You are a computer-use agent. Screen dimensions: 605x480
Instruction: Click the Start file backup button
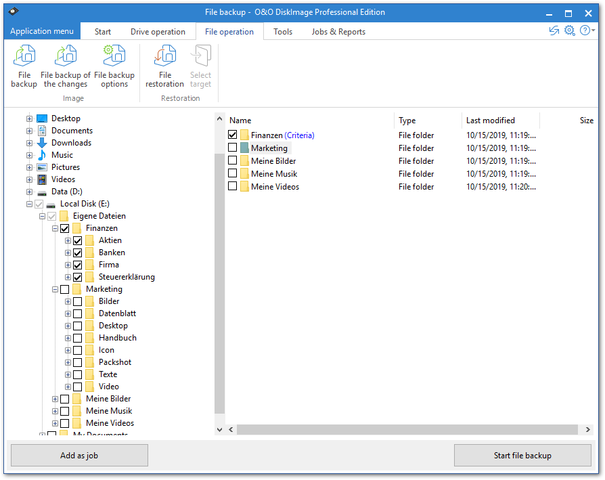click(522, 456)
